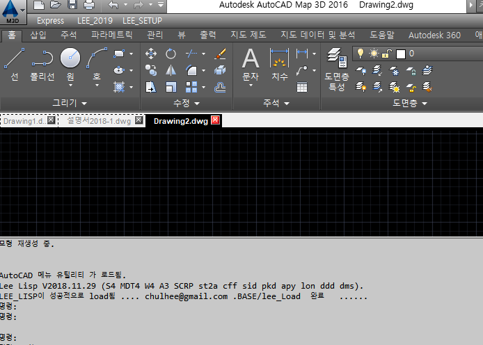Viewport: 483px width, 345px height.
Task: Click the New drawing icon
Action: (x=39, y=5)
